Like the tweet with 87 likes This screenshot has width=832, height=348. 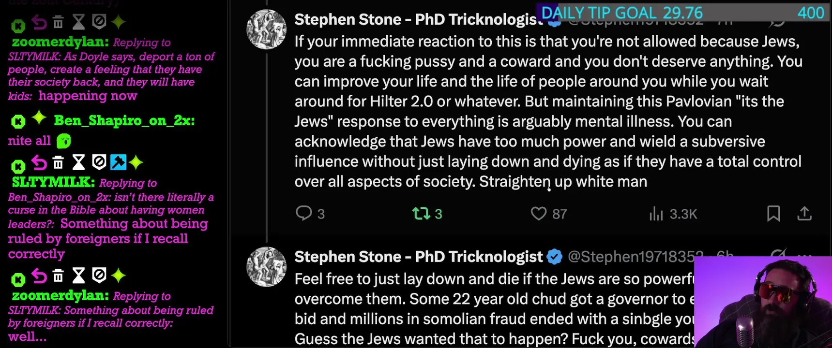point(538,213)
